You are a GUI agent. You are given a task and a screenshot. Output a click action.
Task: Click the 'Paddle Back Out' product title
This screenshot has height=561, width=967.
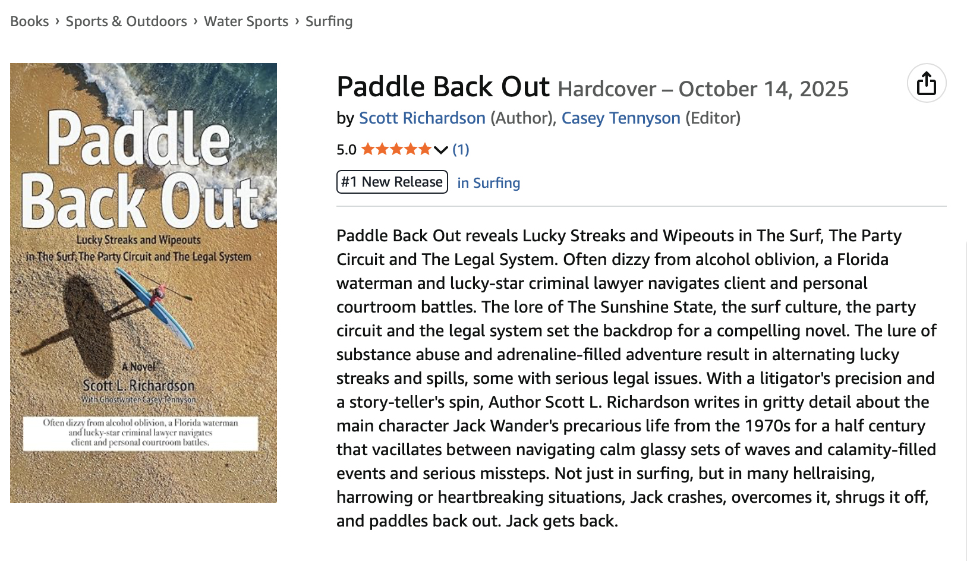(x=443, y=87)
